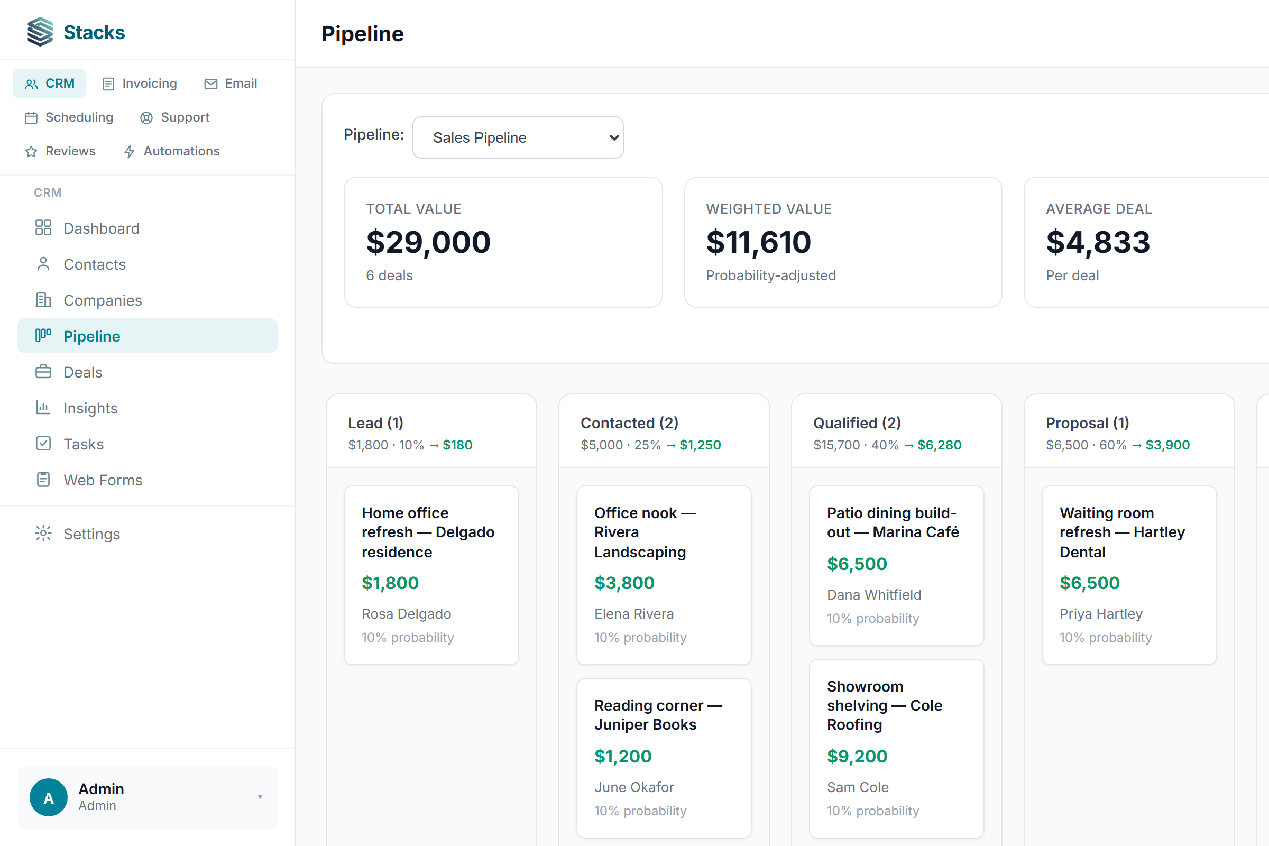Navigate to Insights
The image size is (1269, 846).
click(x=148, y=408)
